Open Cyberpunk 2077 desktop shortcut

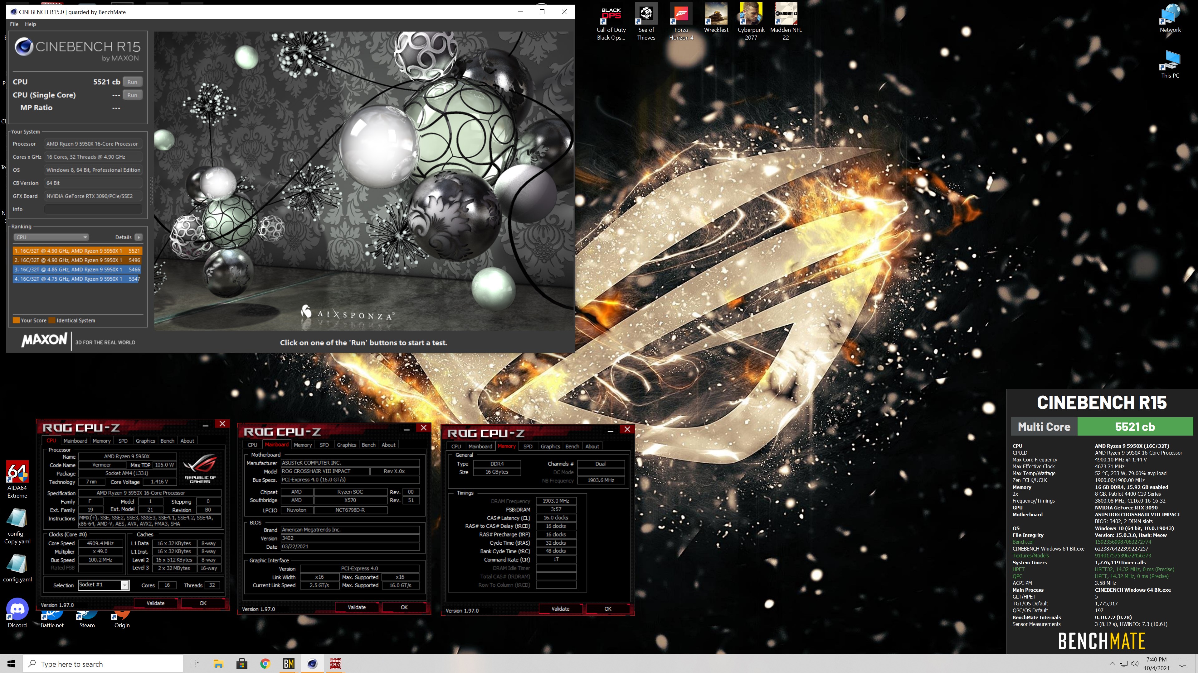[751, 22]
